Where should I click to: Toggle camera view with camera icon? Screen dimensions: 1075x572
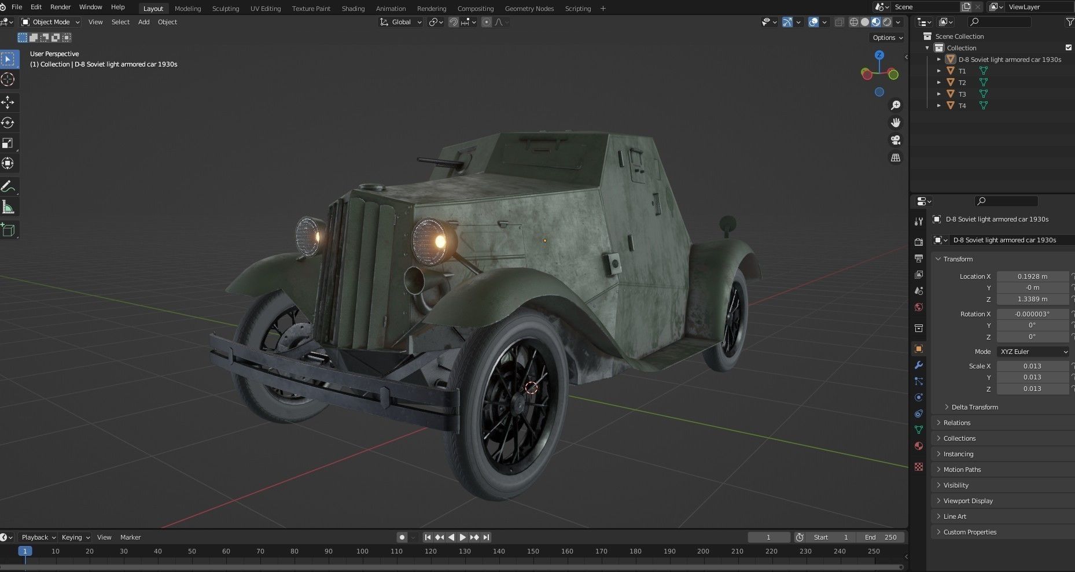896,140
